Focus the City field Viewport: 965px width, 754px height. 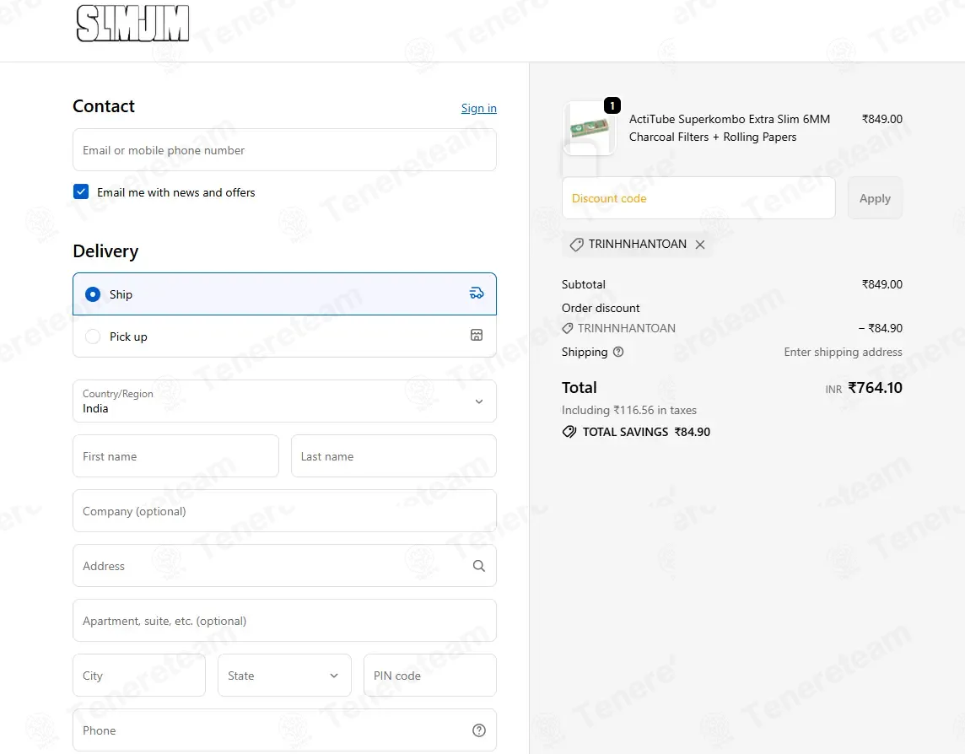139,676
